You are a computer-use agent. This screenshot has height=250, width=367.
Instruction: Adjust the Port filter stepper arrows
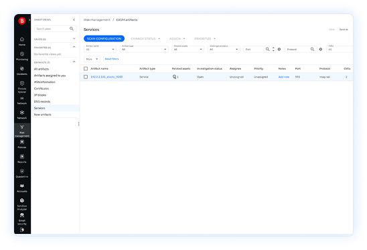(273, 49)
